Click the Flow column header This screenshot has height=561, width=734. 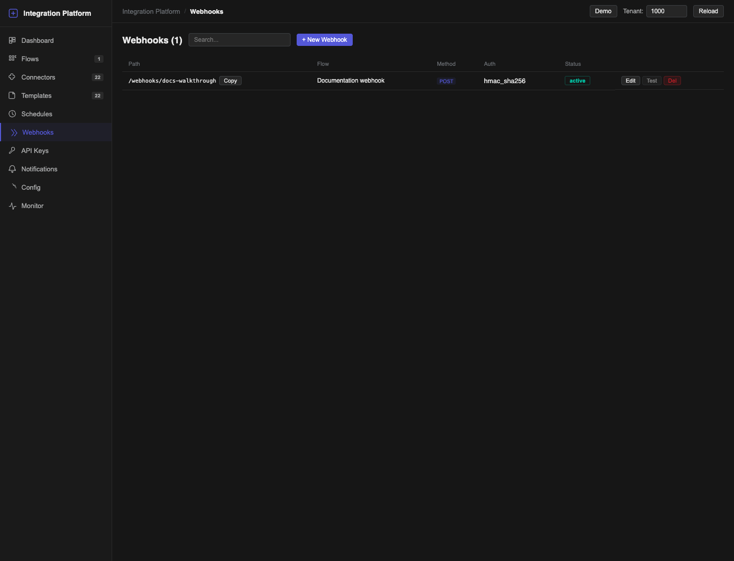tap(323, 64)
